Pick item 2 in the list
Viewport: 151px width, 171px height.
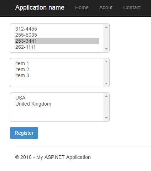point(57,69)
